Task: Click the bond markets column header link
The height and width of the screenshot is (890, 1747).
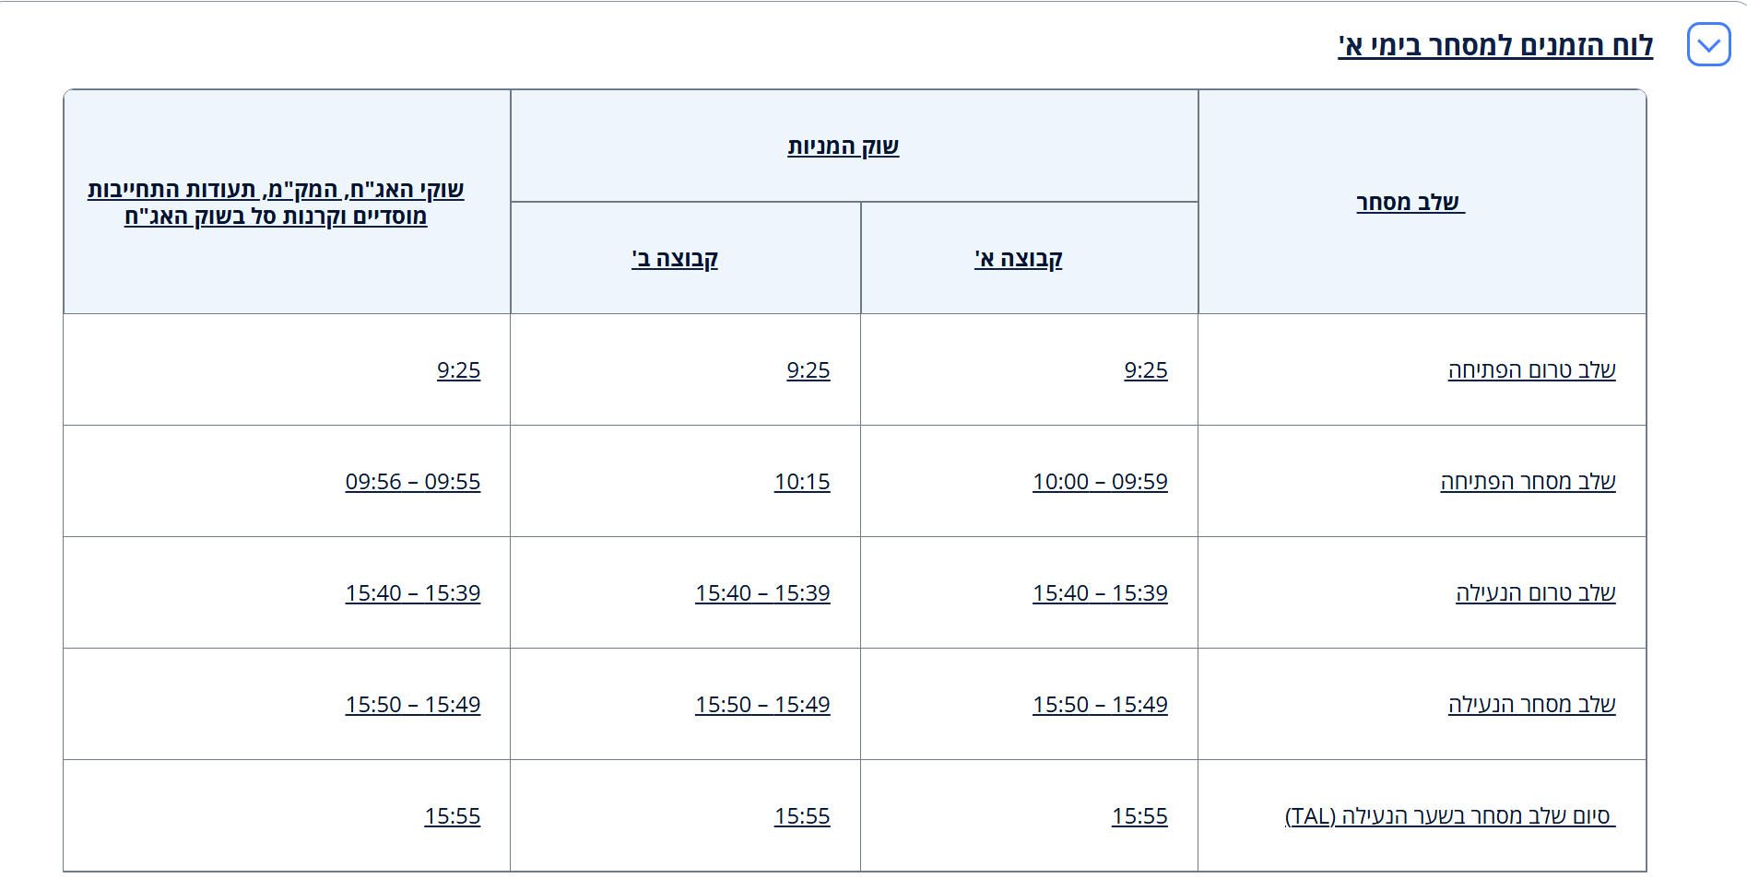Action: (x=276, y=203)
